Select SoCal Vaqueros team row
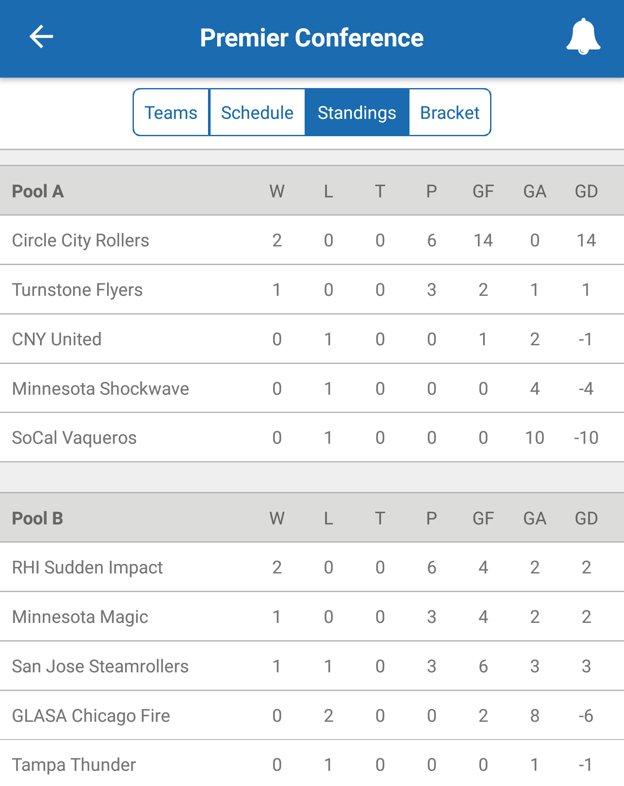Image resolution: width=624 pixels, height=786 pixels. pos(74,438)
